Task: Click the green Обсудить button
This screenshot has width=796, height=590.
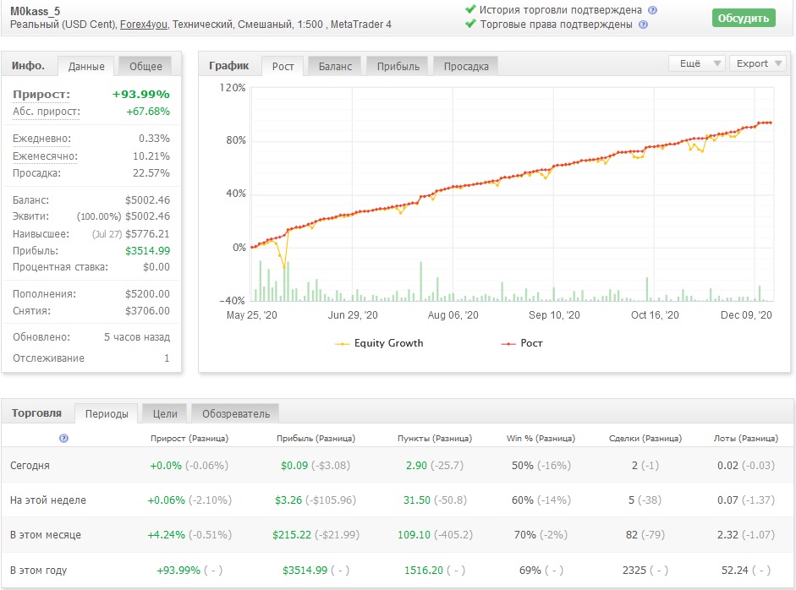Action: pos(744,19)
